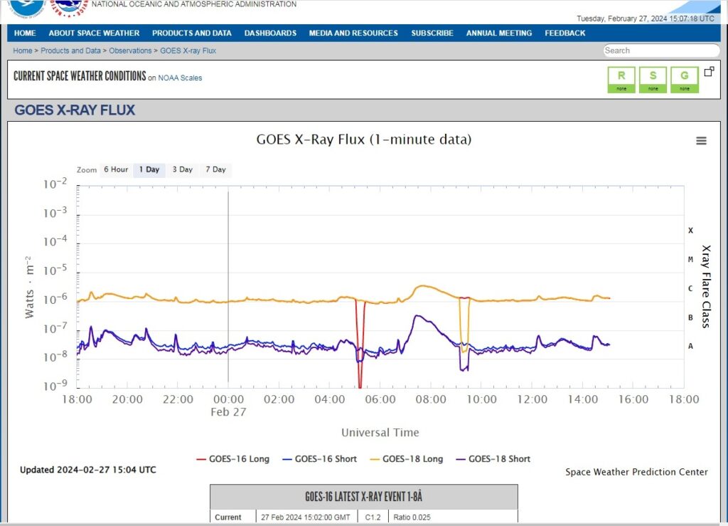The width and height of the screenshot is (728, 526).
Task: Open the chart hamburger context menu
Action: point(701,141)
